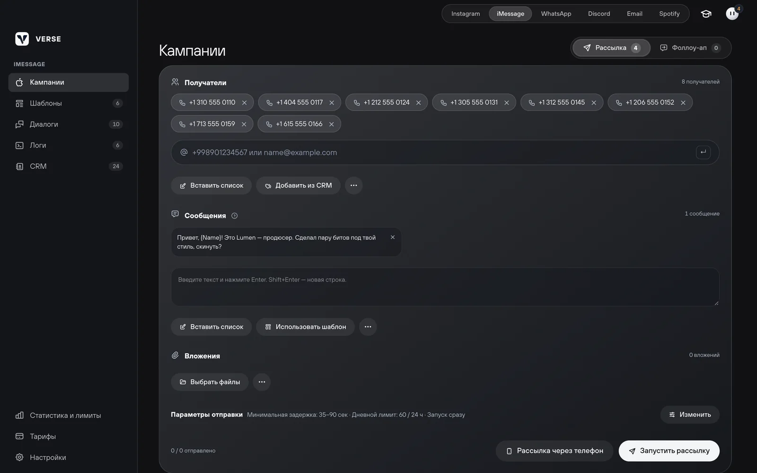The height and width of the screenshot is (473, 757).
Task: Remove recipient +1 615 555 0166
Action: click(331, 124)
